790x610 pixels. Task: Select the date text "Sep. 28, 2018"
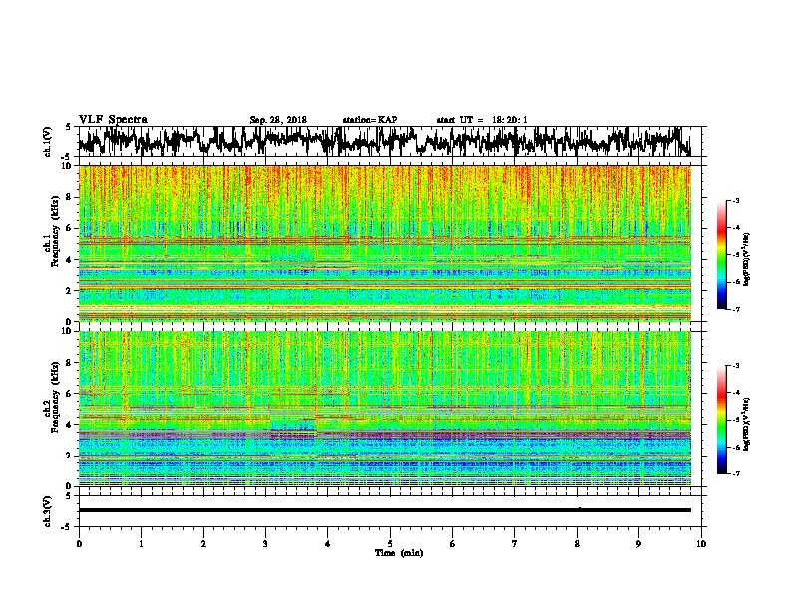(x=278, y=120)
